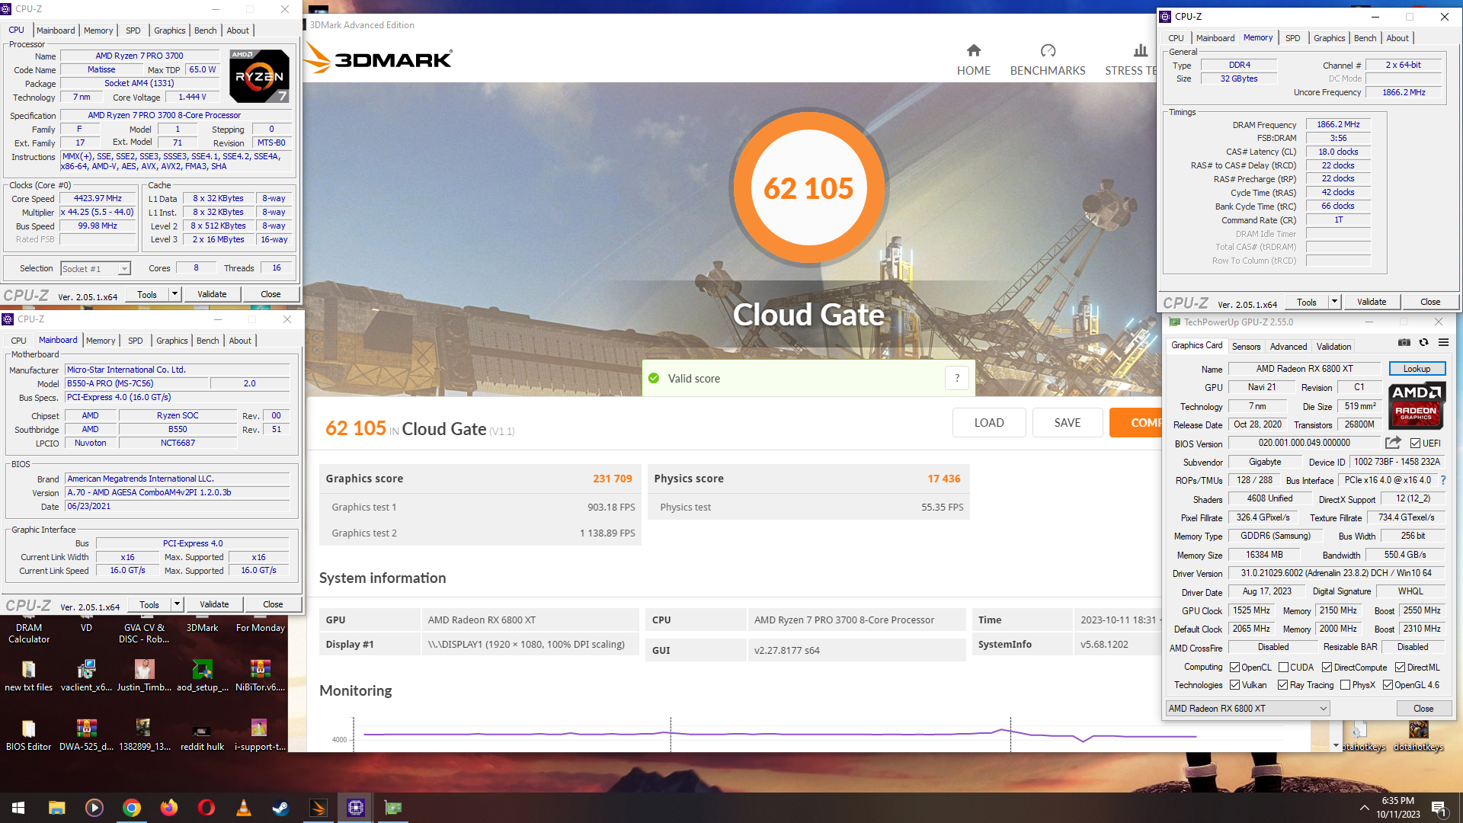Toggle the Ray Tracing checkbox
This screenshot has height=823, width=1463.
(1282, 684)
